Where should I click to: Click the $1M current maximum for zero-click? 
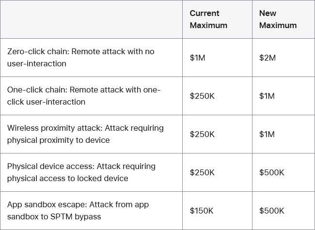197,58
